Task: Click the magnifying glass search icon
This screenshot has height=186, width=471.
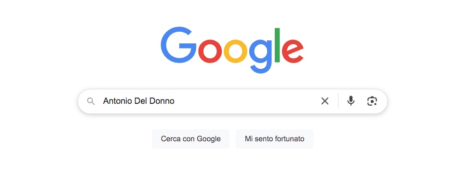Action: 91,101
